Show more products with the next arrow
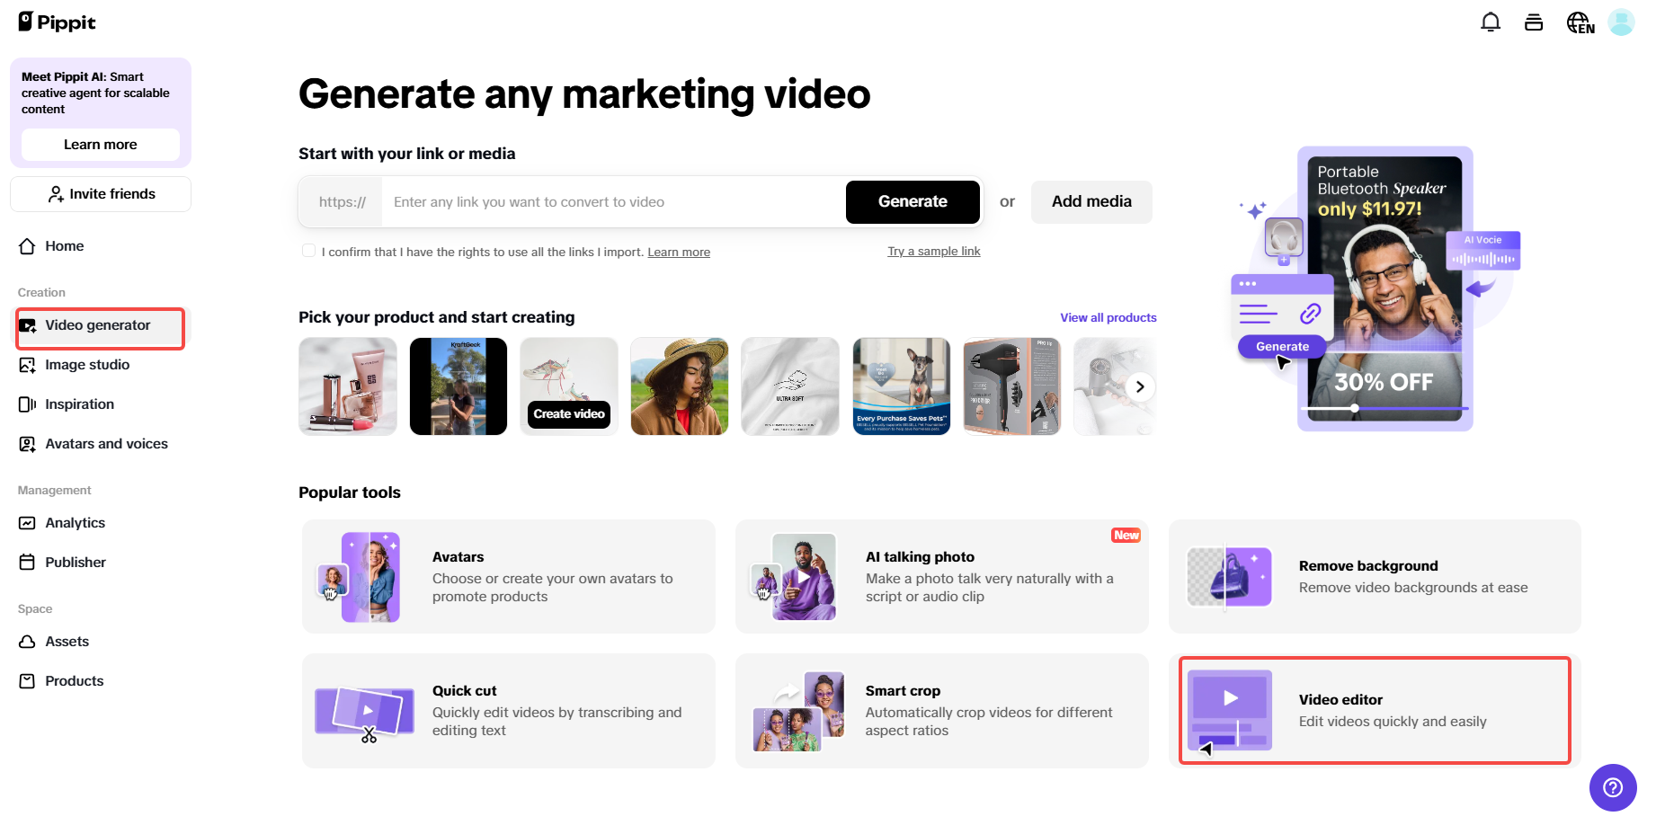The height and width of the screenshot is (834, 1656). point(1139,386)
